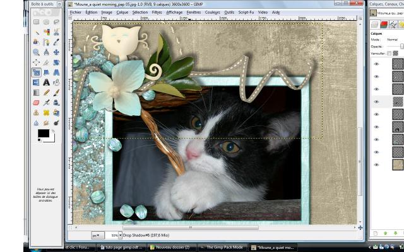This screenshot has width=404, height=252.
Task: Select the Clone stamp tool
Action: pos(37,113)
